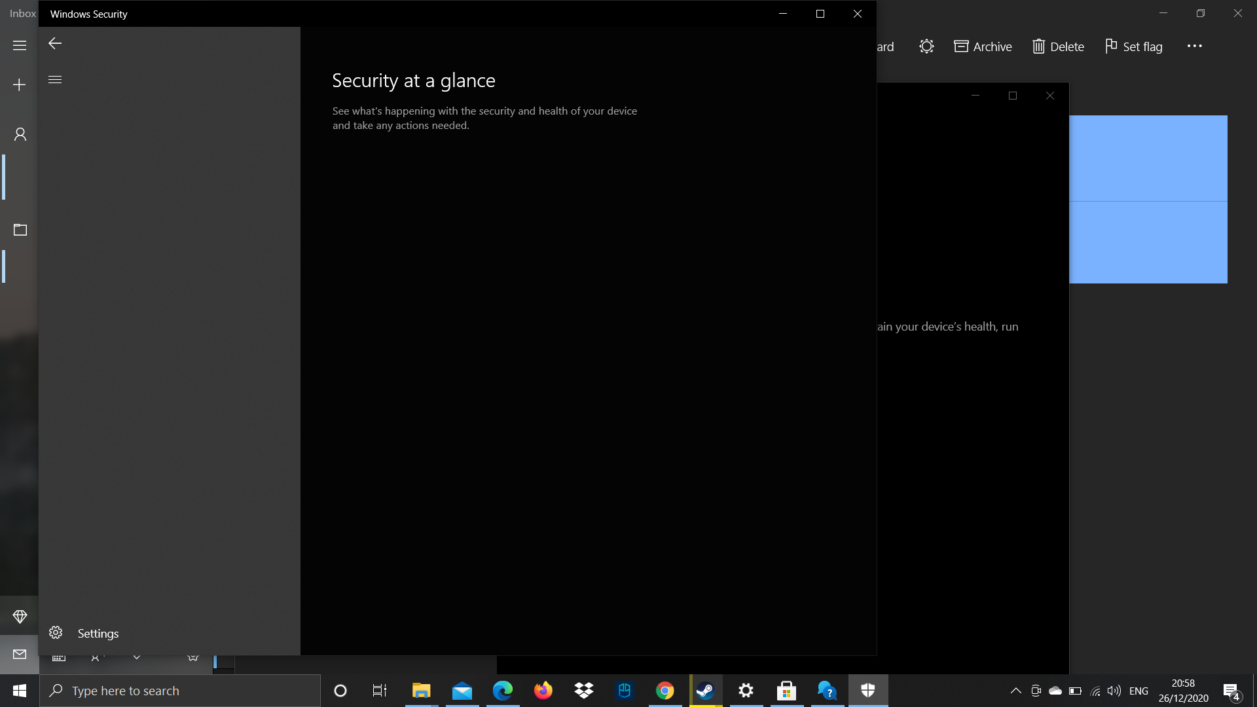Open Get Help app on taskbar

[828, 691]
